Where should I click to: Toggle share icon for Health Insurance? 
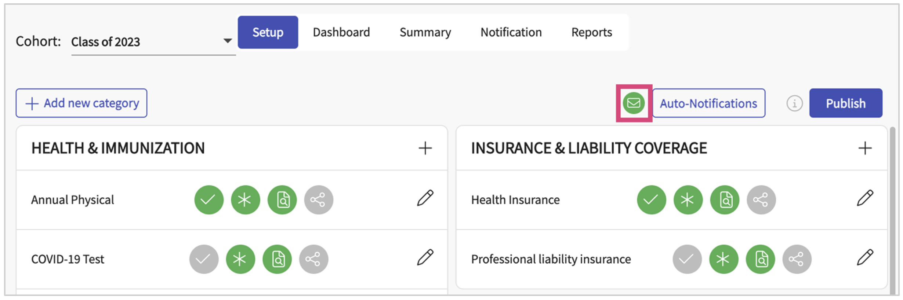tap(761, 200)
